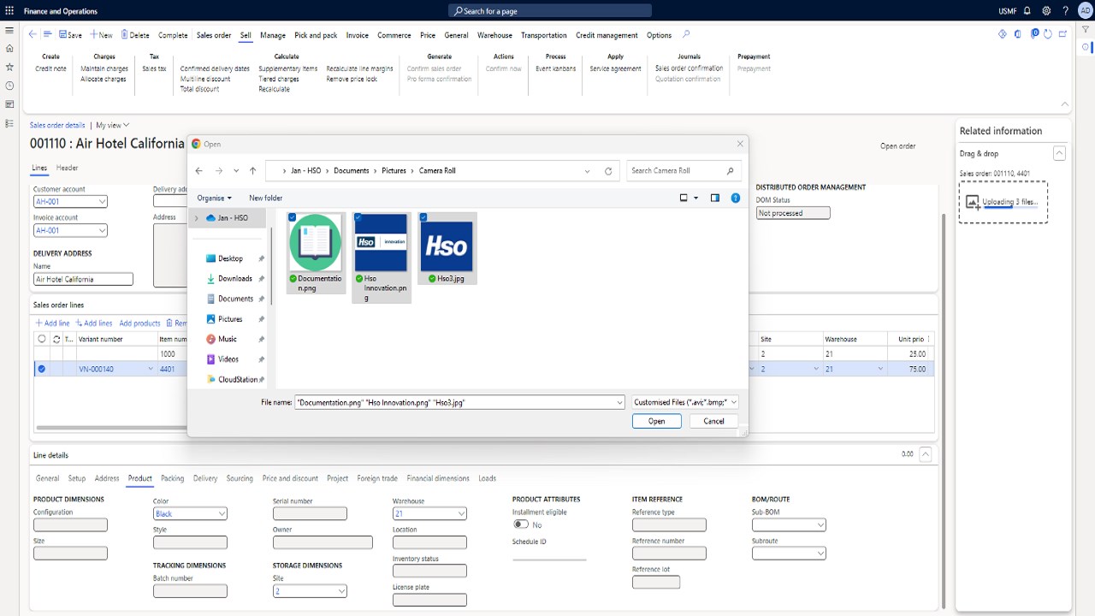
Task: Click New folder in Open dialog
Action: [x=265, y=198]
